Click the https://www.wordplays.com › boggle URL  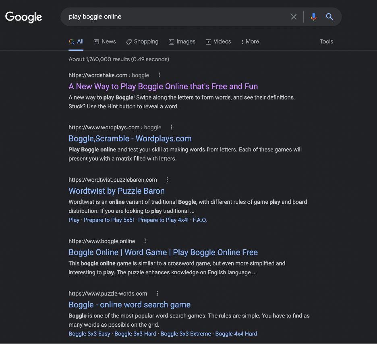[115, 127]
